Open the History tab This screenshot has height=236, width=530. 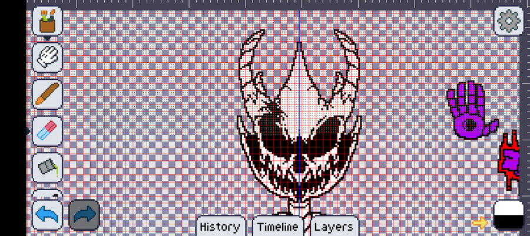coord(220,226)
